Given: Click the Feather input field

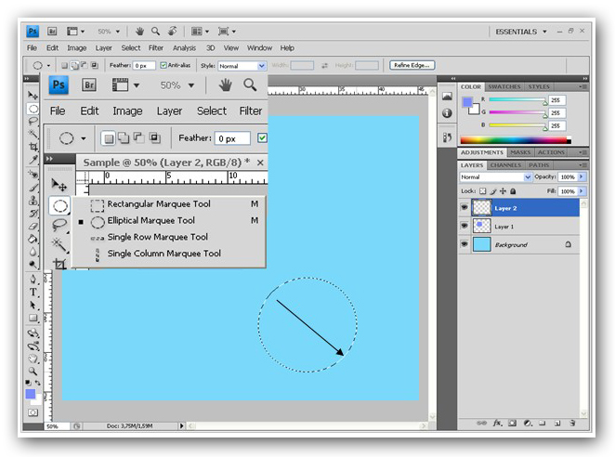Looking at the screenshot, I should click(144, 66).
